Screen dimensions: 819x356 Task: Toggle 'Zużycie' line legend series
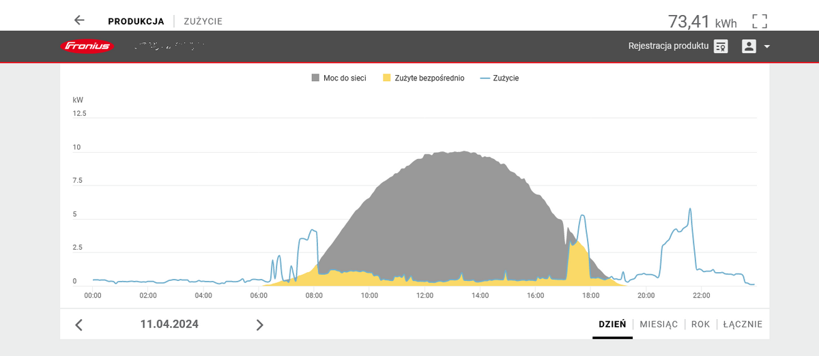tap(500, 78)
